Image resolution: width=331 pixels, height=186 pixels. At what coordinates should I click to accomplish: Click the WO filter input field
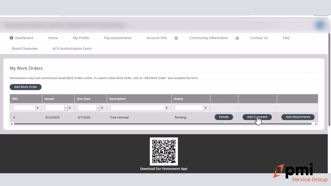pos(24,108)
